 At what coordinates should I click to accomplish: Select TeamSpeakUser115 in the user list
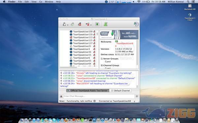tap(83, 40)
